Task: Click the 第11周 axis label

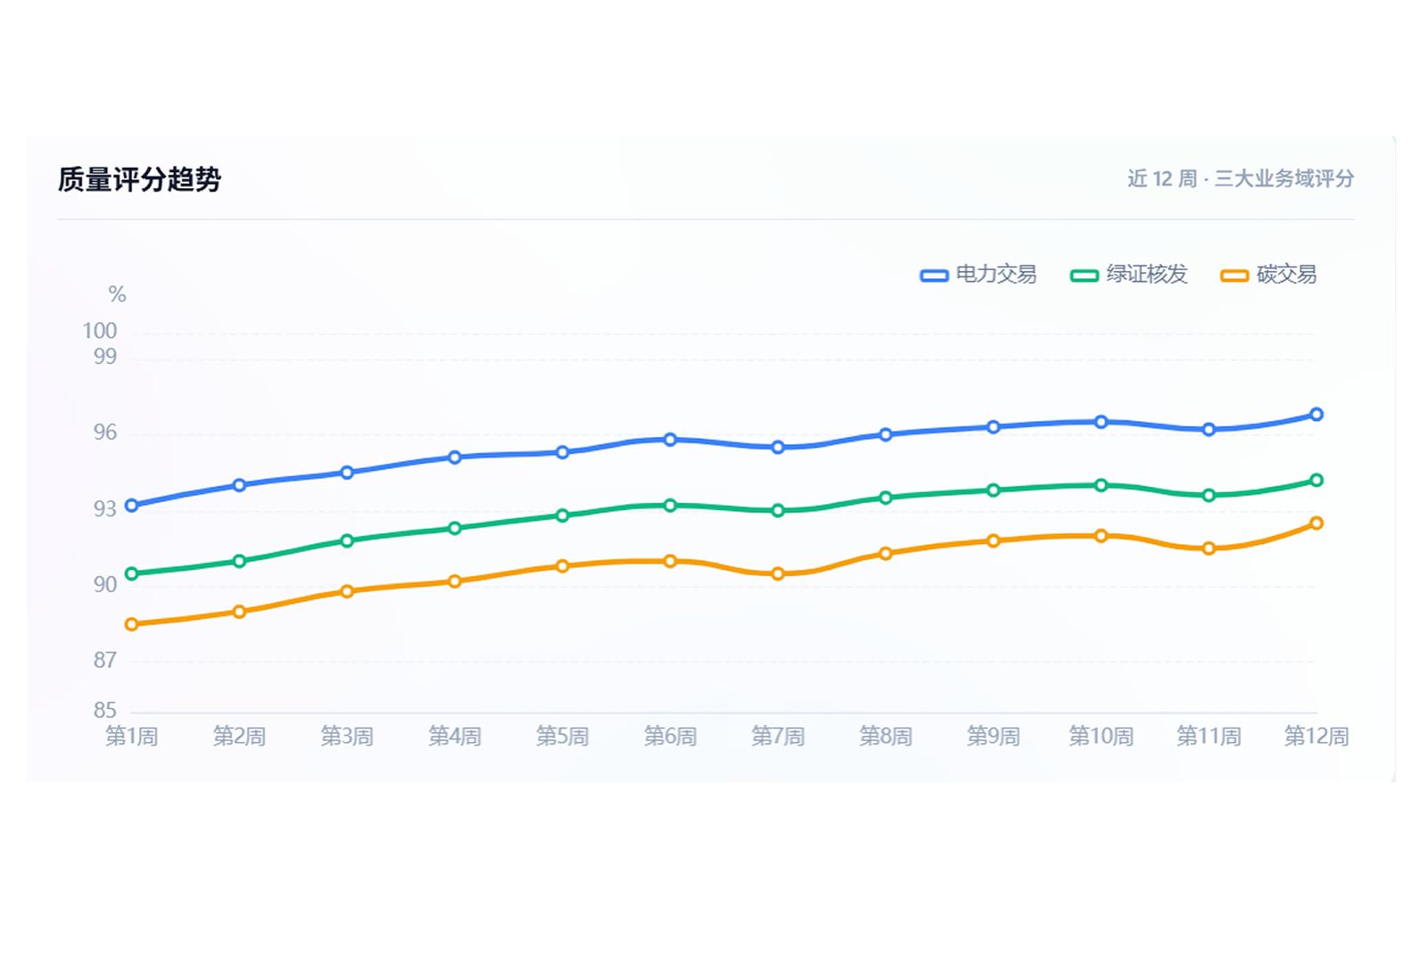Action: pos(1208,737)
